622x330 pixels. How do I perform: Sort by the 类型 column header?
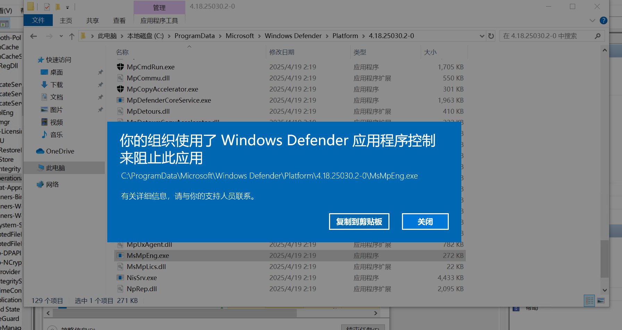(x=386, y=52)
